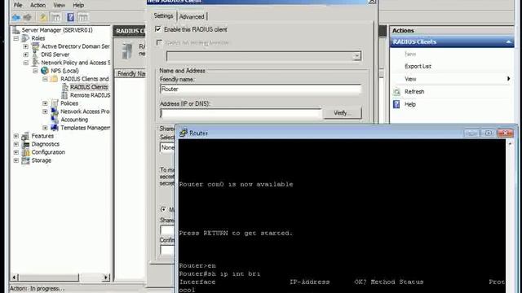Viewport: 522px width, 293px height.
Task: Expand the Storage node
Action: [x=16, y=160]
